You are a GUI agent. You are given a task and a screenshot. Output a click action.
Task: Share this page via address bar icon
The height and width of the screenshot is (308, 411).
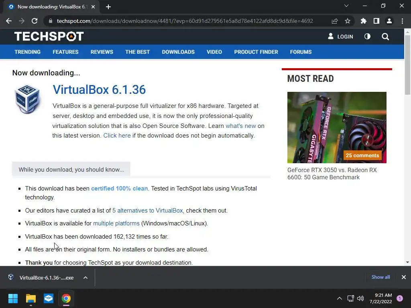point(335,21)
